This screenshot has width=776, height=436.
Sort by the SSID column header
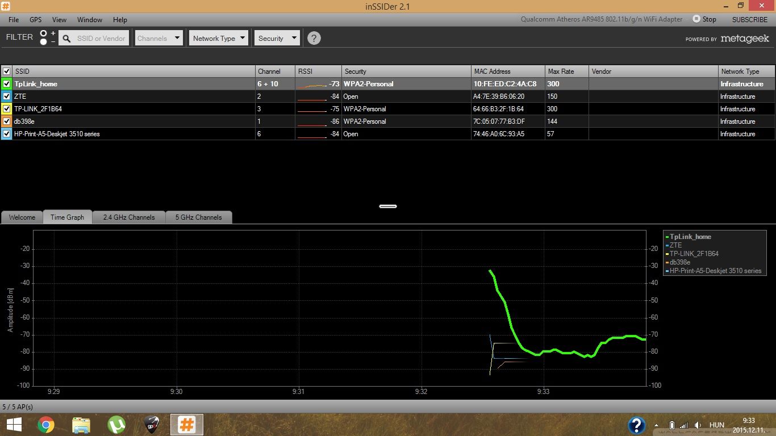134,72
